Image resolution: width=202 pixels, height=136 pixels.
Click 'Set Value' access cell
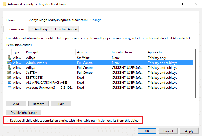[x=83, y=58]
